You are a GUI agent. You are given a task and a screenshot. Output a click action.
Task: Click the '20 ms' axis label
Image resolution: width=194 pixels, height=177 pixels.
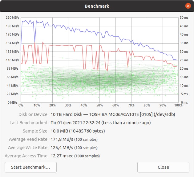click(184, 68)
